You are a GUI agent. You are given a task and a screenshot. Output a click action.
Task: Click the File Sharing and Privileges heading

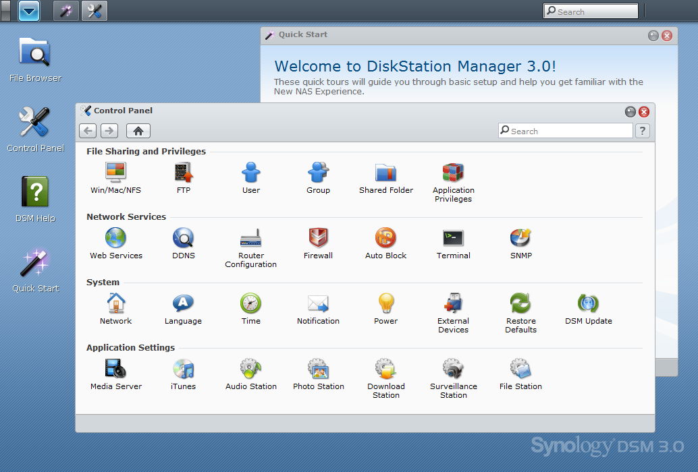click(146, 151)
